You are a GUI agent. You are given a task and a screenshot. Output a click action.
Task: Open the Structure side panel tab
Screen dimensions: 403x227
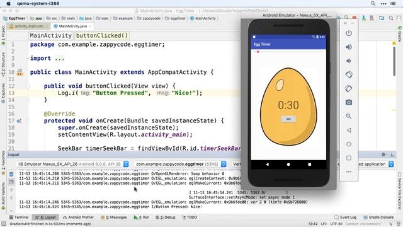coord(3,64)
